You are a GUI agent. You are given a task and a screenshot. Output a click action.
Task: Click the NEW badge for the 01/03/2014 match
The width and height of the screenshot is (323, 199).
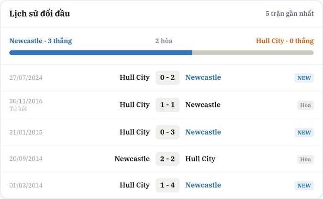click(x=304, y=186)
